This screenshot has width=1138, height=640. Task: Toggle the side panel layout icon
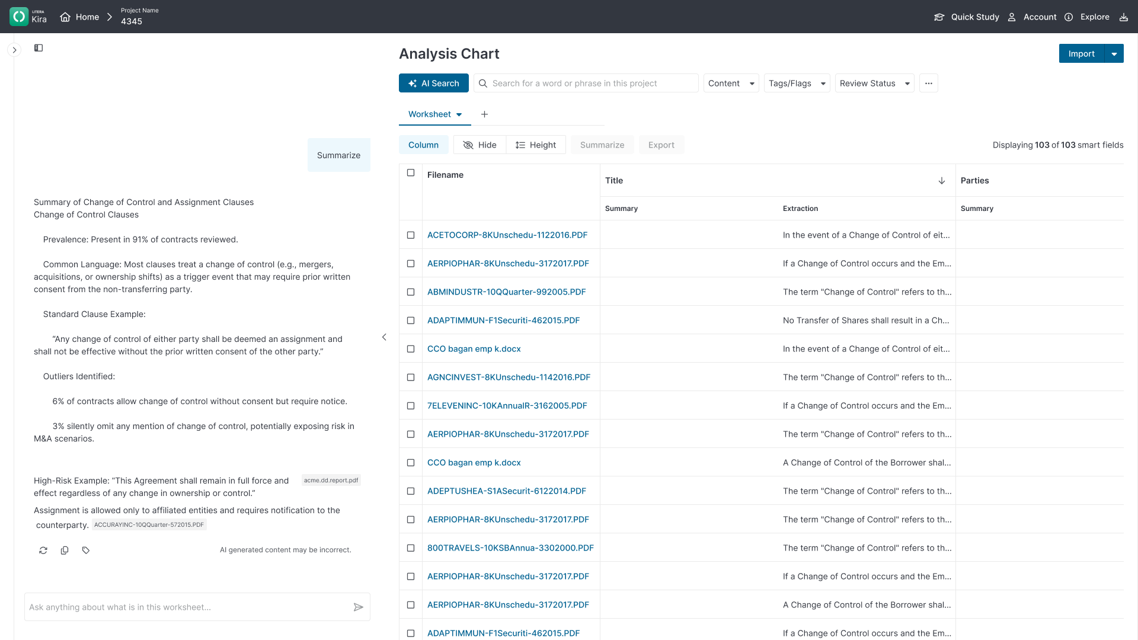coord(39,48)
